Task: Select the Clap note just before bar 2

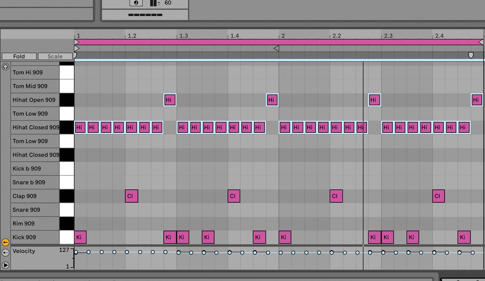Action: click(233, 196)
